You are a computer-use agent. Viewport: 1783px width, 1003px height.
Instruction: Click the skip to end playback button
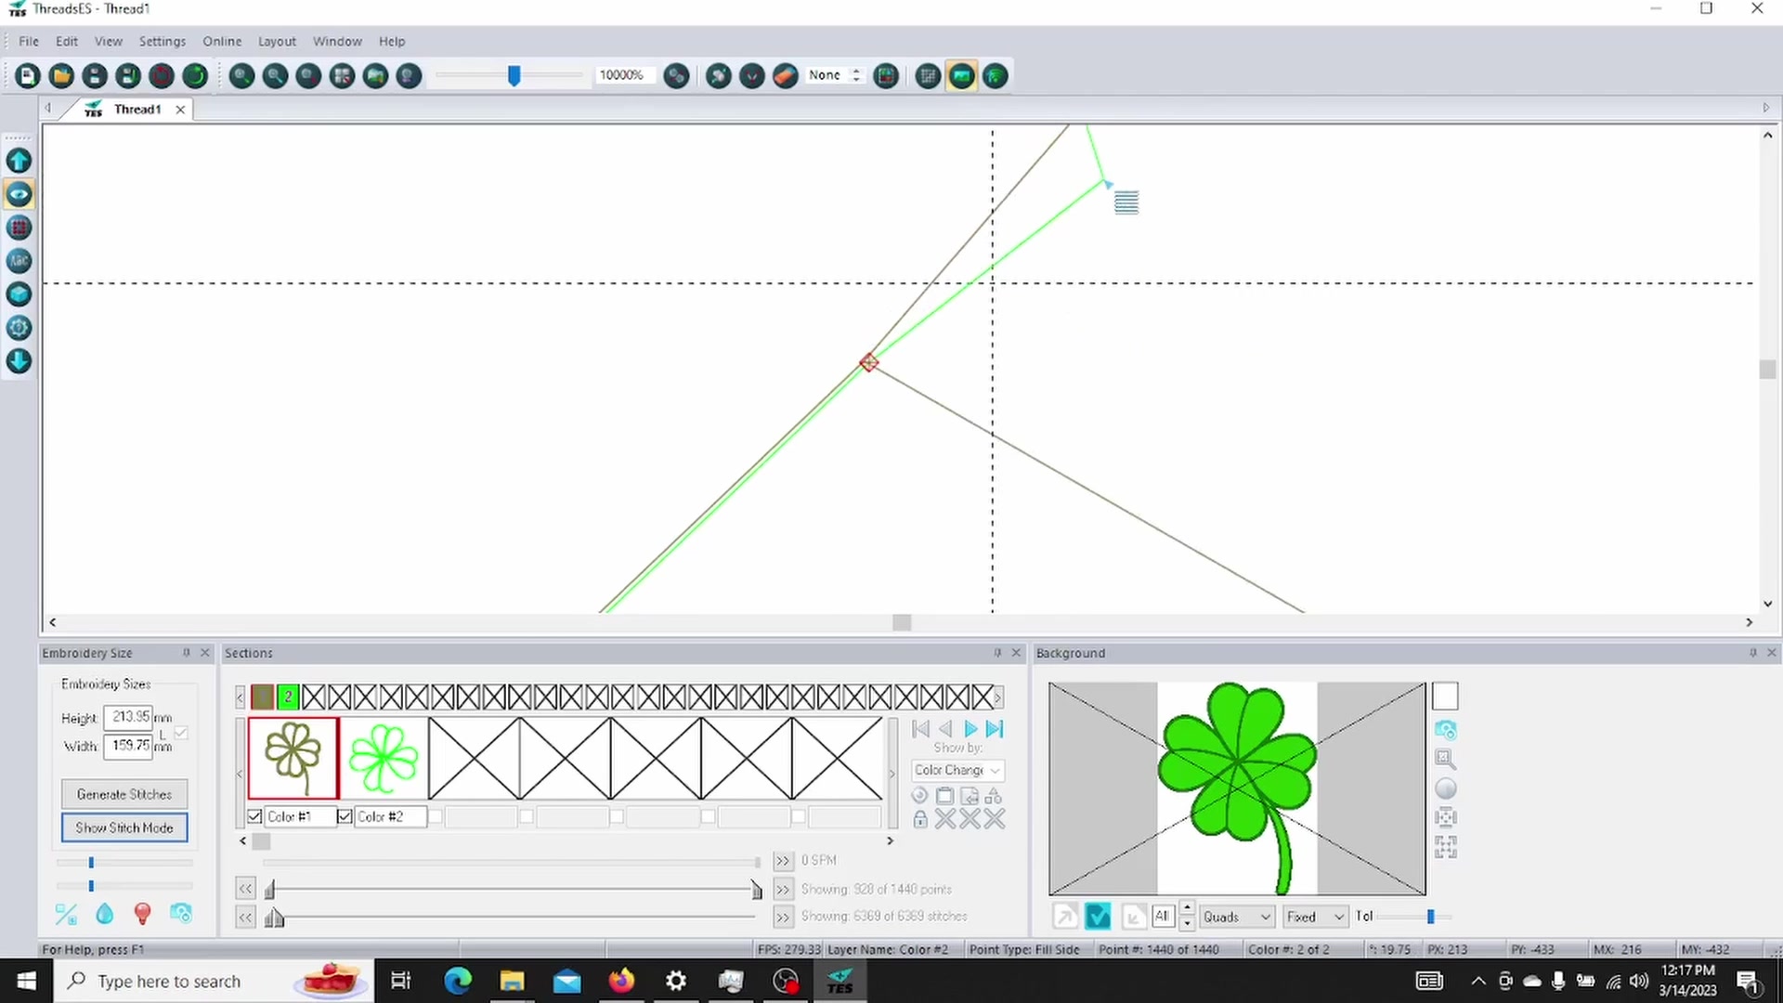pos(995,729)
